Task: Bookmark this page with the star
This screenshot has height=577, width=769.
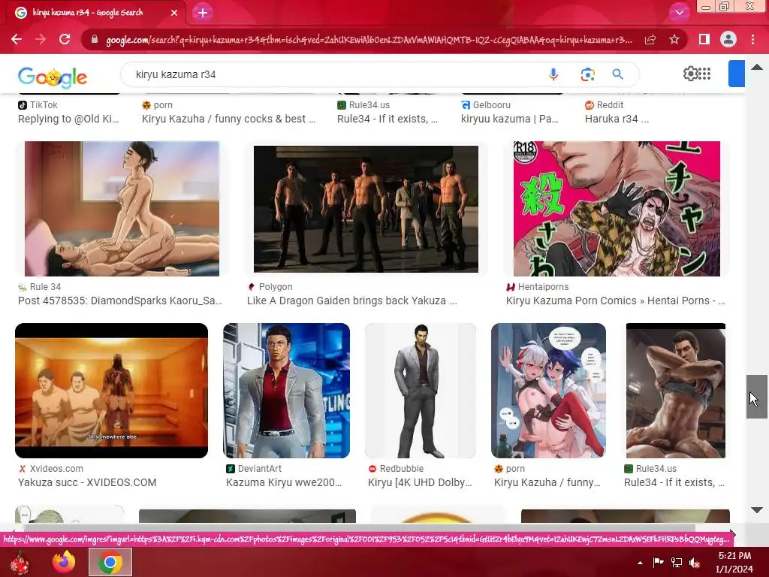Action: 674,39
